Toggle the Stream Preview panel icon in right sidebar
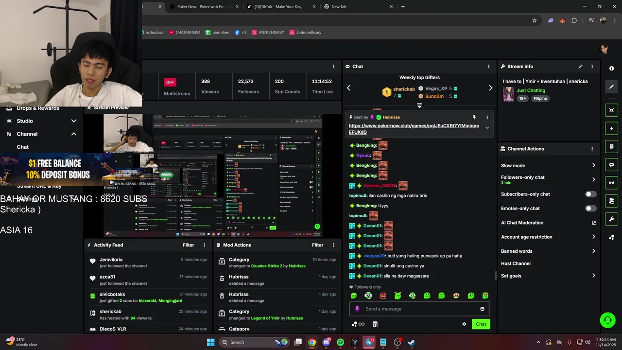 (x=611, y=110)
